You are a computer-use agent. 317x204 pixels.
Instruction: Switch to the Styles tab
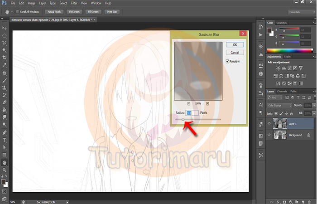point(287,57)
